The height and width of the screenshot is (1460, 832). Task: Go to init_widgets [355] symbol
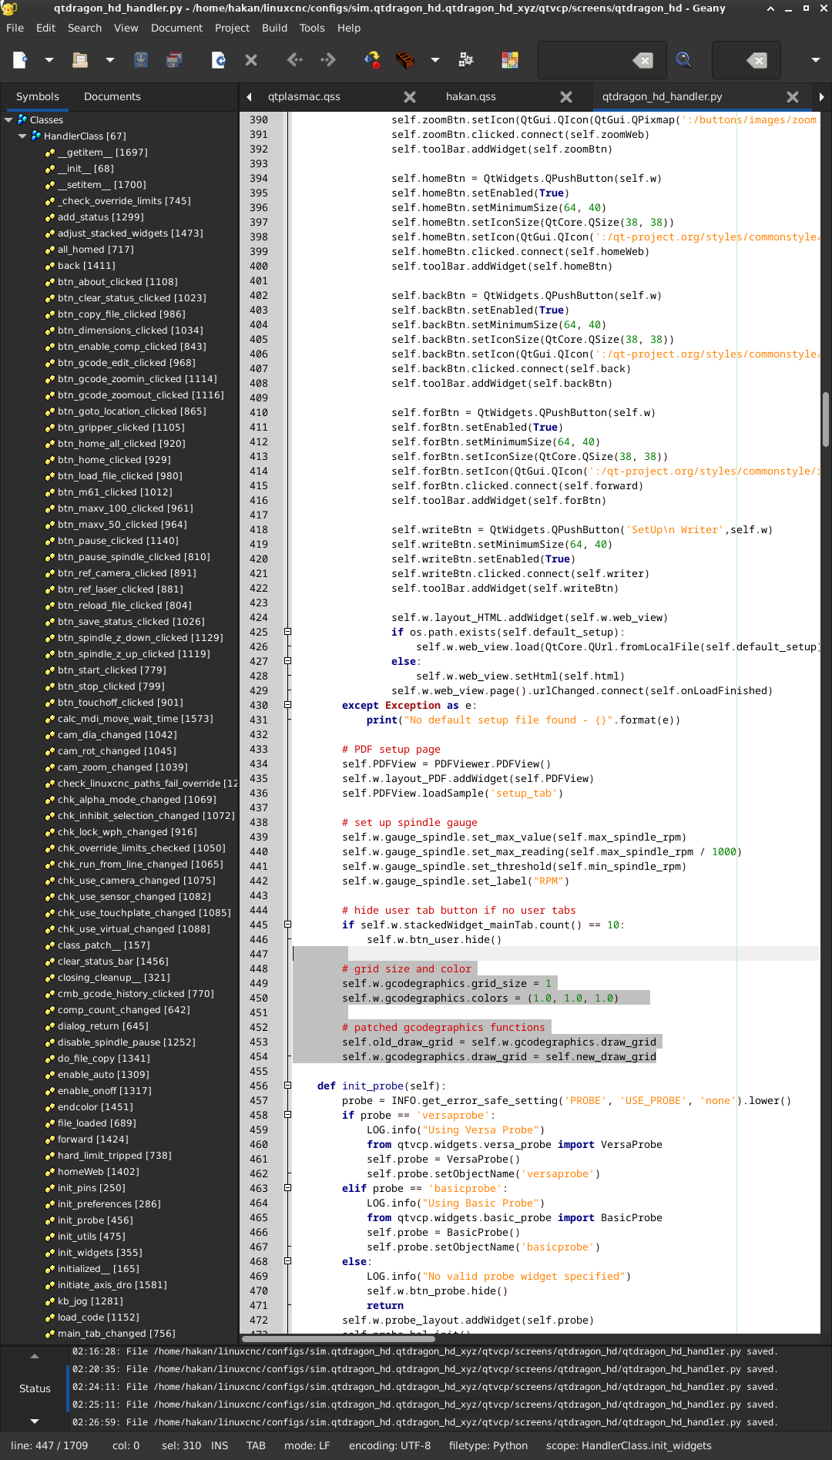(99, 1252)
